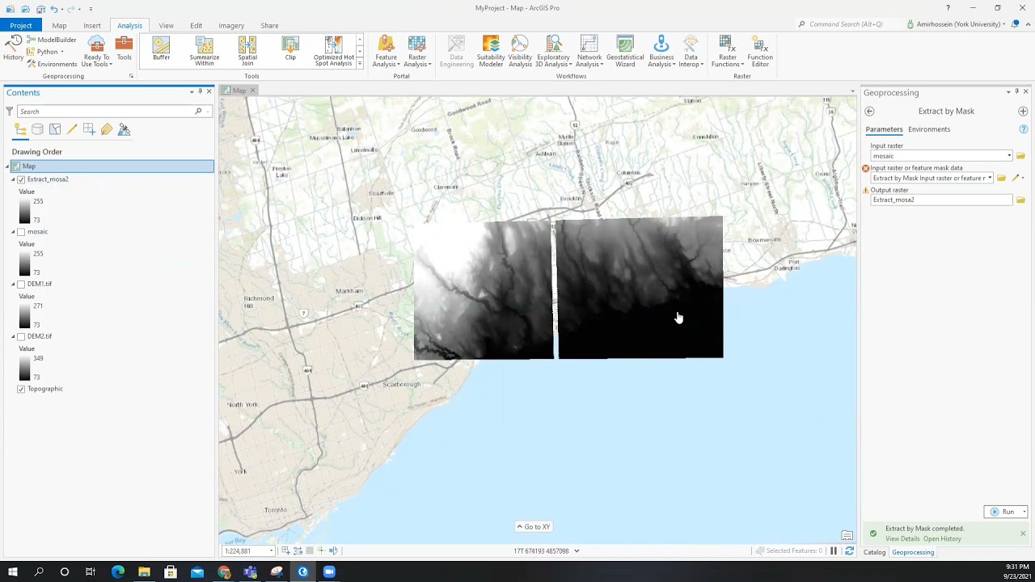Open the View Details link

click(x=902, y=539)
